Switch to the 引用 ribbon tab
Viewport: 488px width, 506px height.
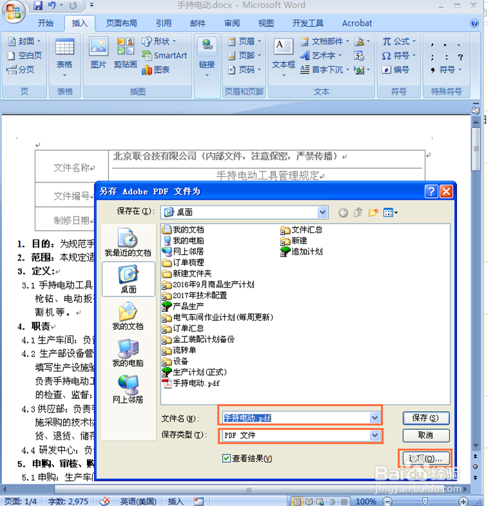pos(164,23)
